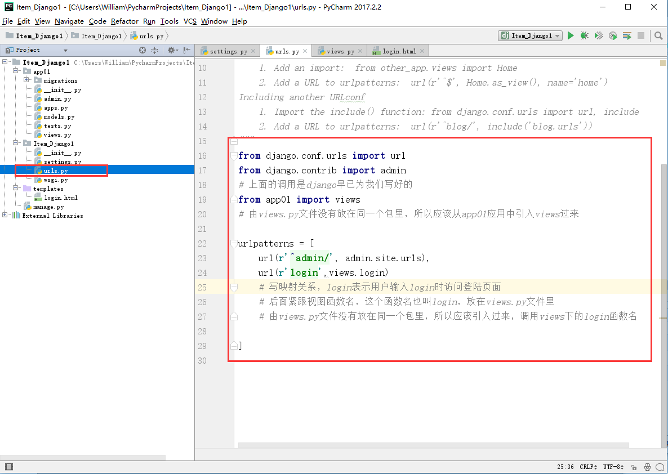The width and height of the screenshot is (668, 474).
Task: Close the views.py tab
Action: point(360,51)
